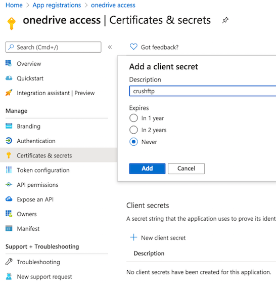Click the feedback heart icon

[x=133, y=47]
